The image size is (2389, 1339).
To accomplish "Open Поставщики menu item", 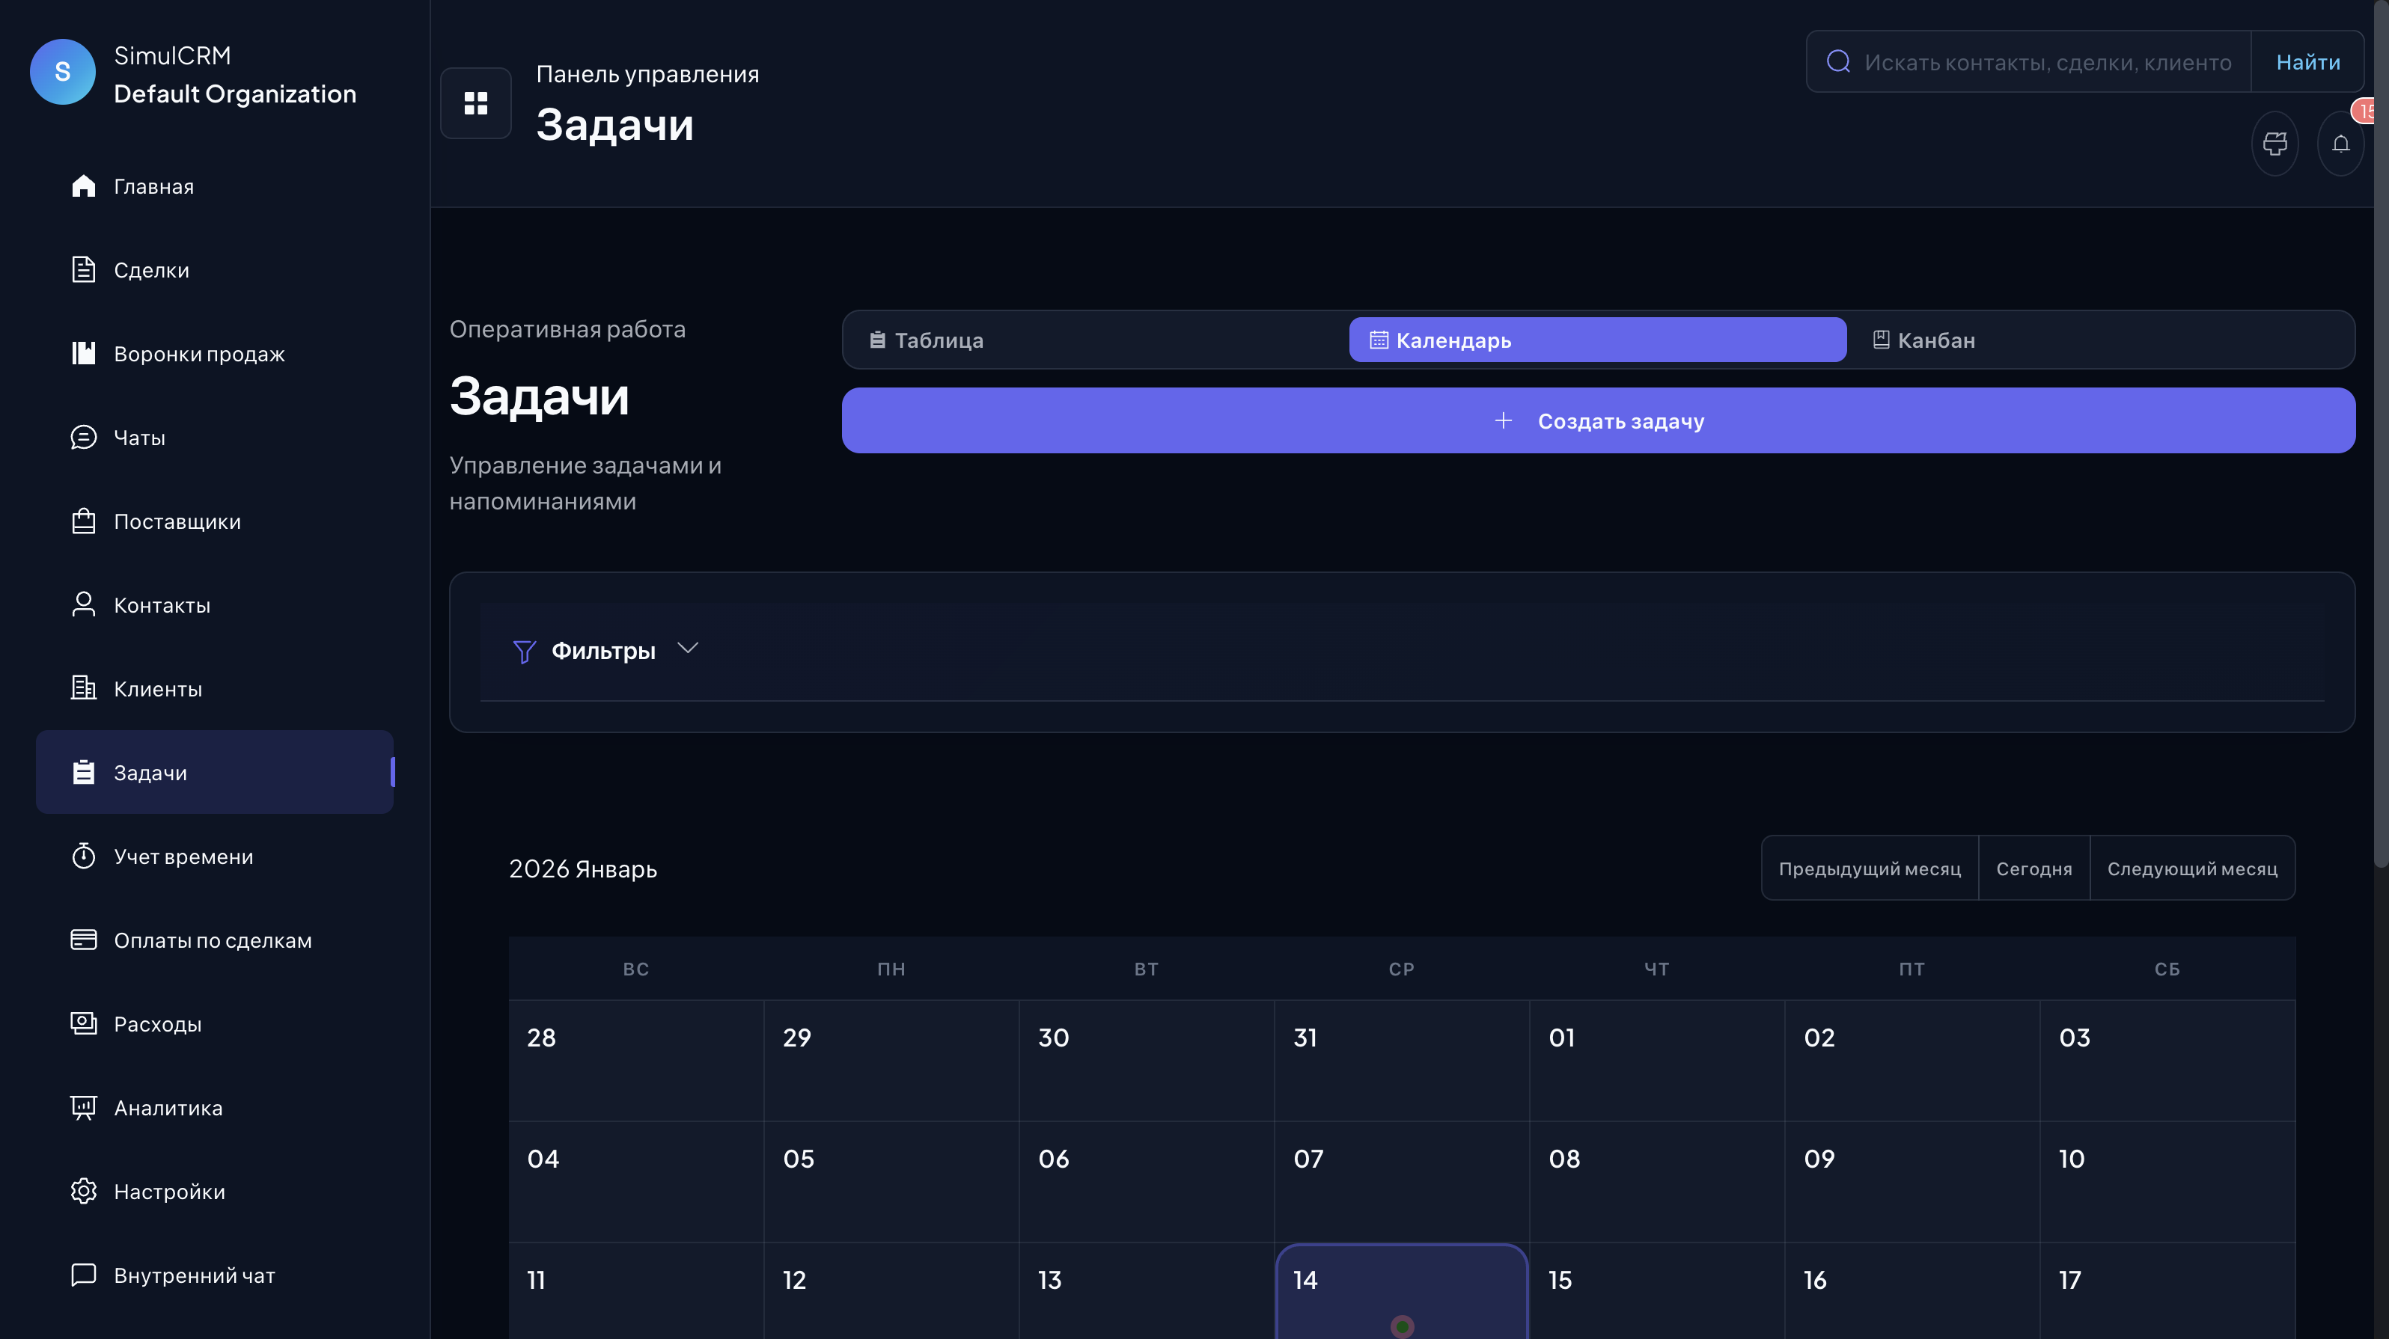I will click(214, 521).
